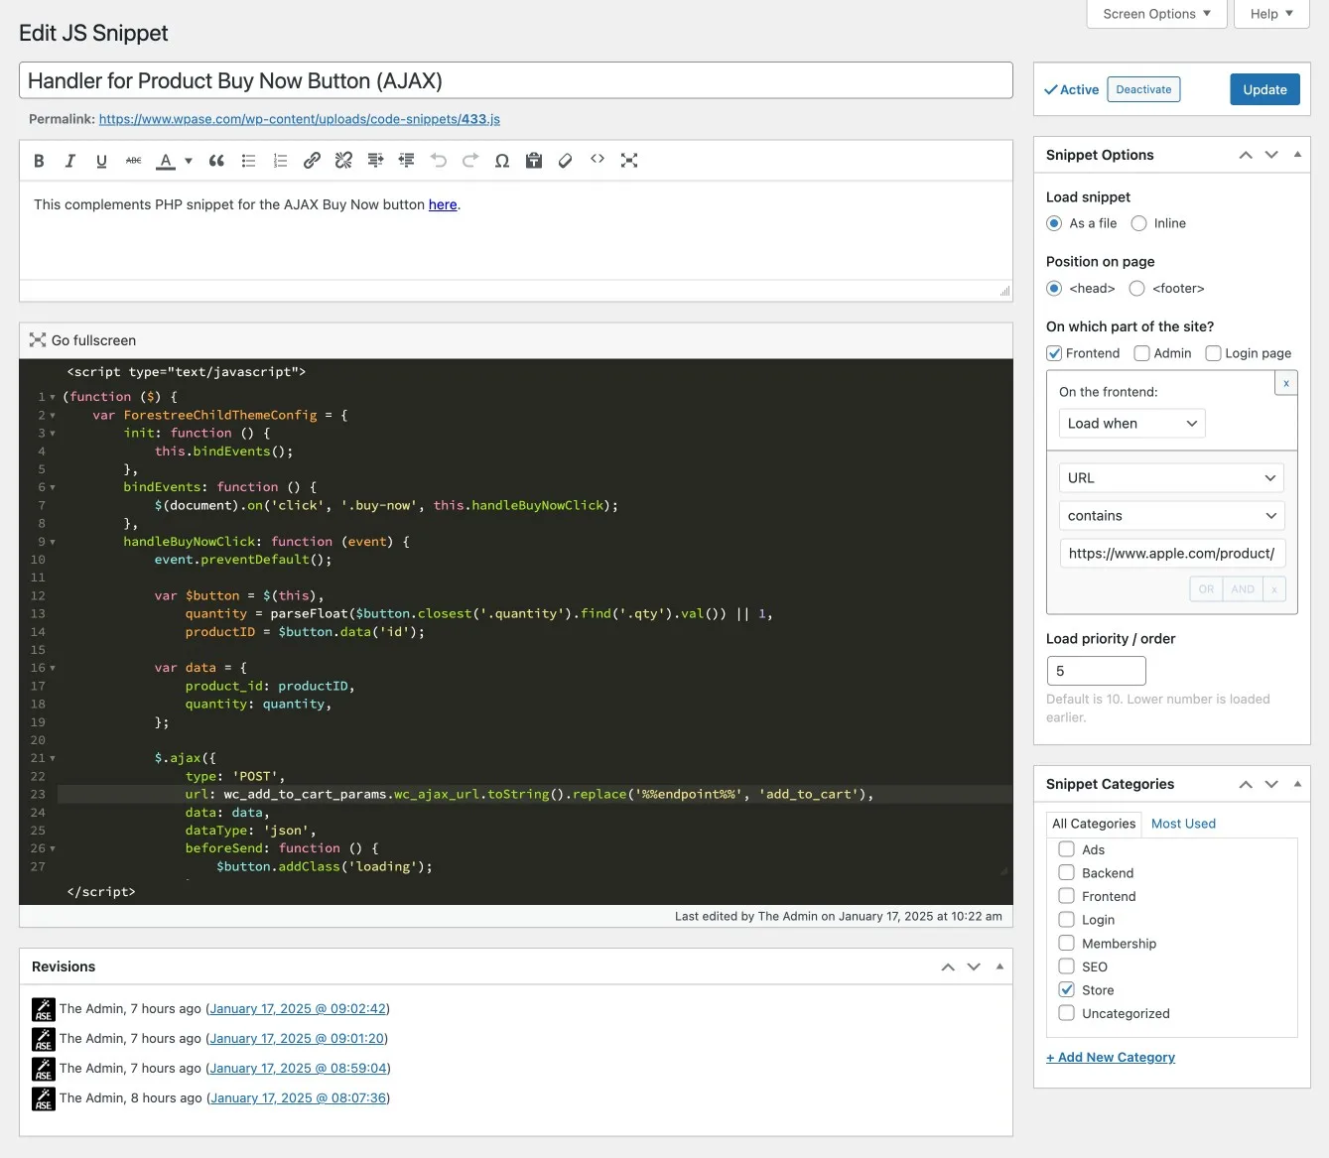Open the text color dropdown arrow
Image resolution: width=1329 pixels, height=1158 pixels.
coord(189,161)
